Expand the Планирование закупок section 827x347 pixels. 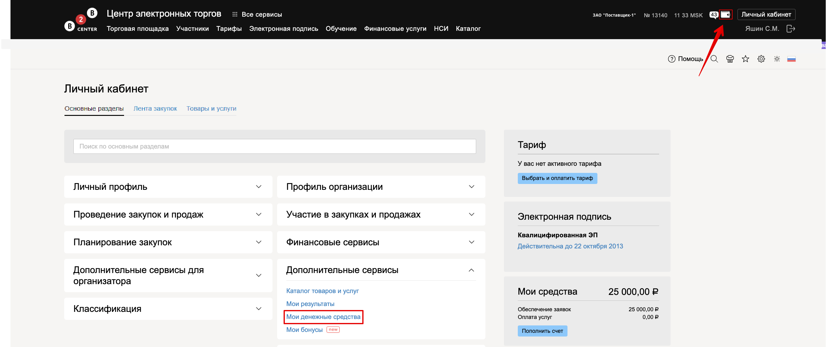click(168, 242)
